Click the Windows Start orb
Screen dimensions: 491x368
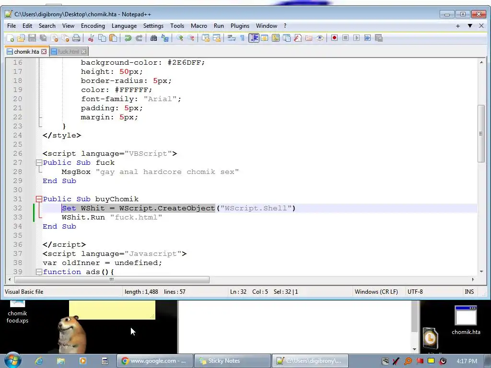click(x=13, y=360)
